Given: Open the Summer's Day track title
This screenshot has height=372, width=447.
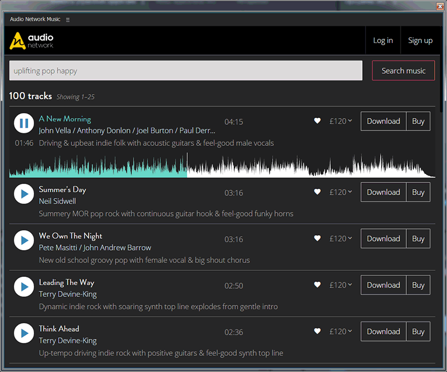Looking at the screenshot, I should coord(63,190).
